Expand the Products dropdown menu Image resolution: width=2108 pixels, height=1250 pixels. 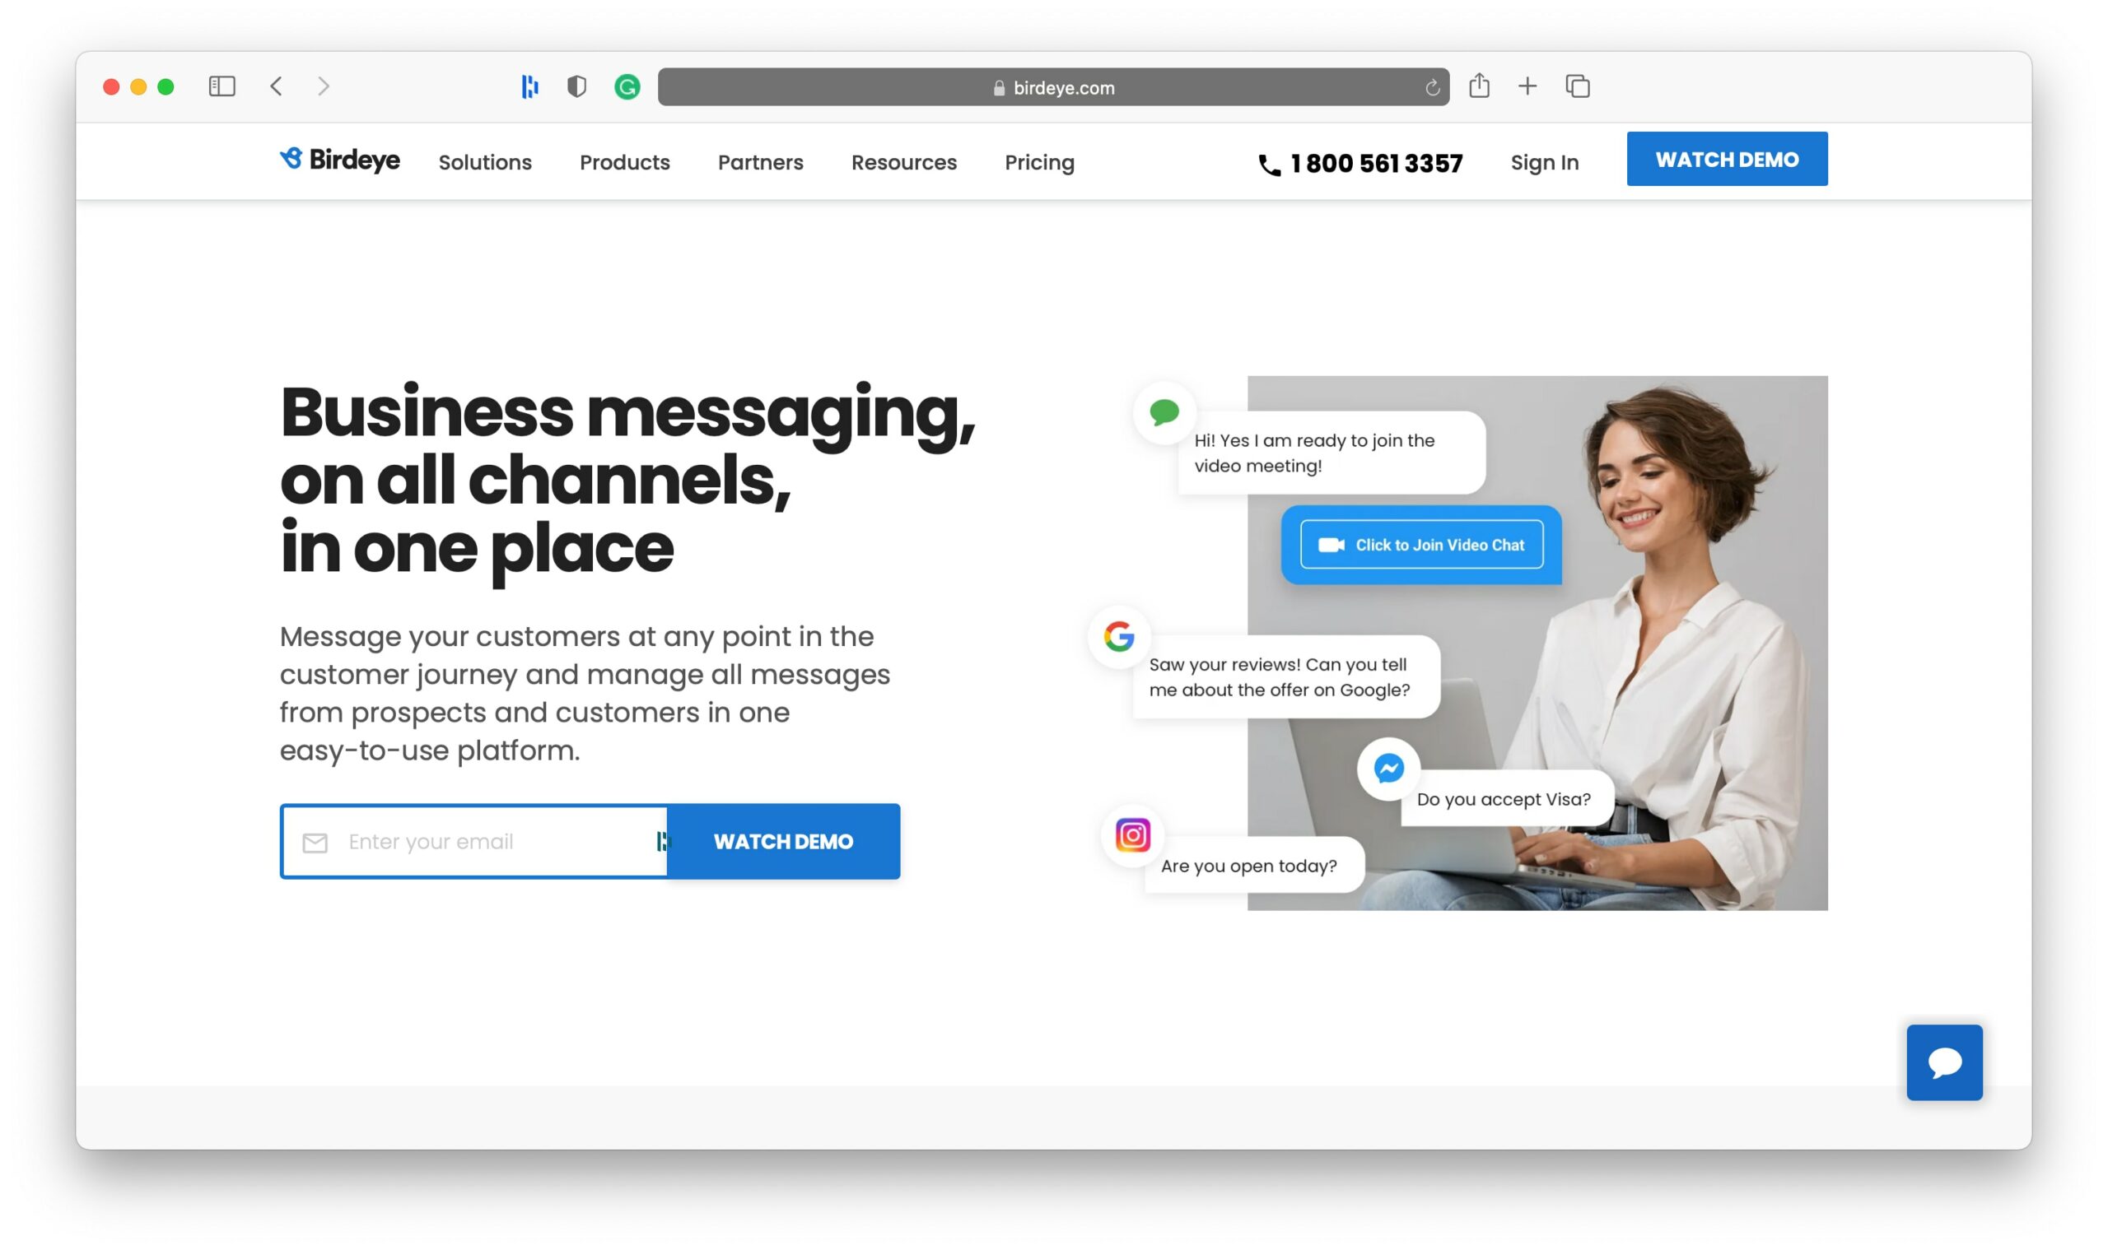625,162
